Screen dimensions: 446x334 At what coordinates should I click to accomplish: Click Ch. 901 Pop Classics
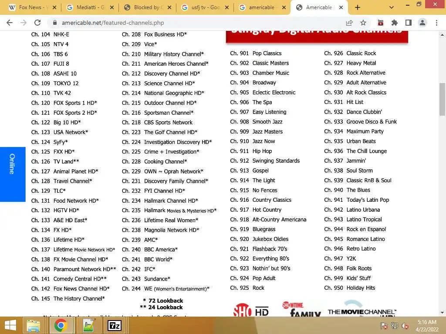tap(256, 53)
